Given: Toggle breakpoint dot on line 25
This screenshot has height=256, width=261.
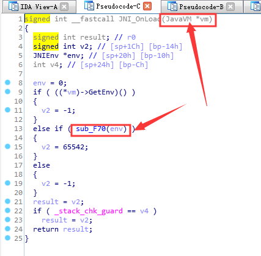Looking at the screenshot, I should [8, 238].
